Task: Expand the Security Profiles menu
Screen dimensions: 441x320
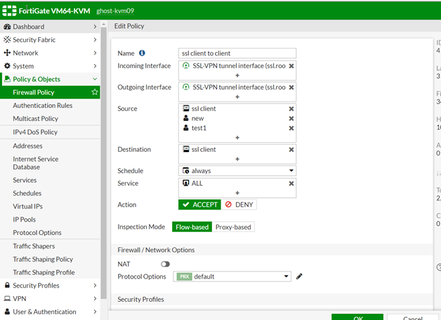Action: click(x=50, y=286)
